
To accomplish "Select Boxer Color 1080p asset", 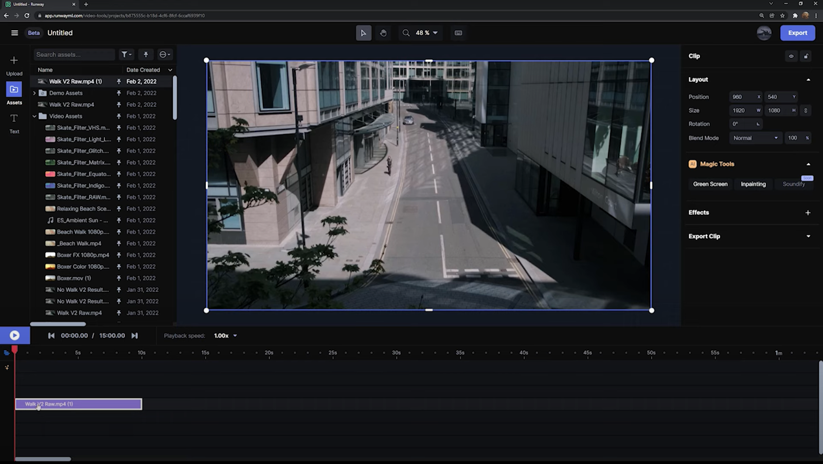I will [x=102, y=267].
